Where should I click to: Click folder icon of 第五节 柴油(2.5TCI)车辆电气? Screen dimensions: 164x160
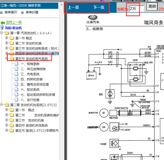pyautogui.click(x=12, y=130)
